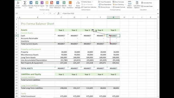Launch the Name Manager
The height and width of the screenshot is (98, 174).
tap(78, 5)
